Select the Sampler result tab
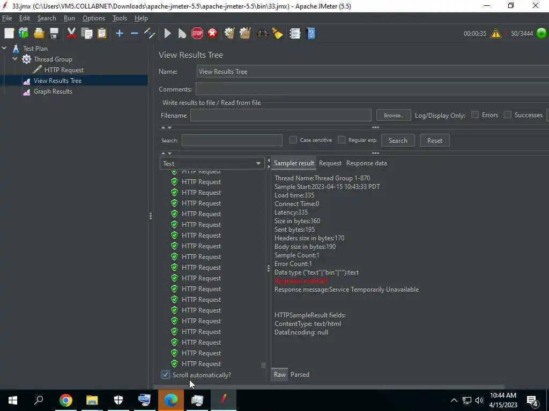The image size is (549, 411). click(294, 163)
